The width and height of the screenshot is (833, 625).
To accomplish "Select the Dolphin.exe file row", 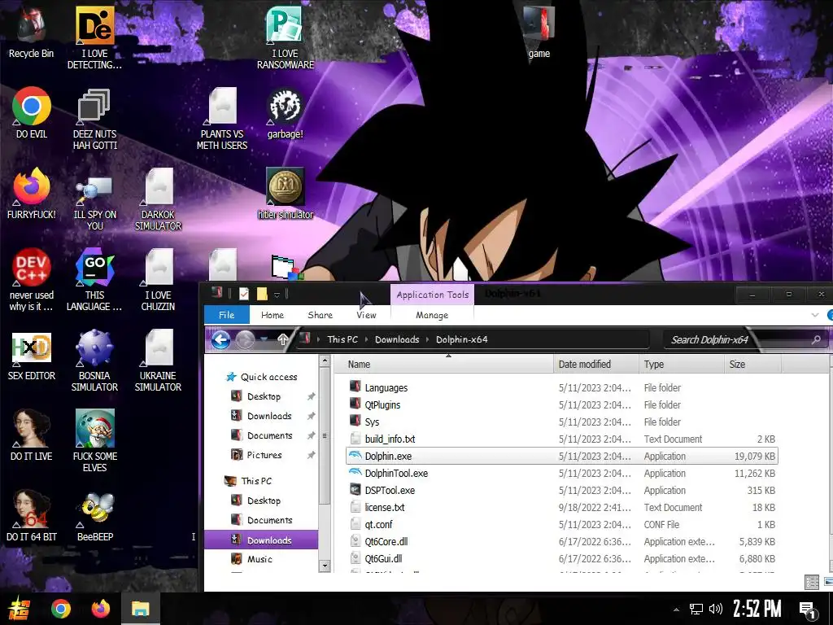I will [562, 456].
